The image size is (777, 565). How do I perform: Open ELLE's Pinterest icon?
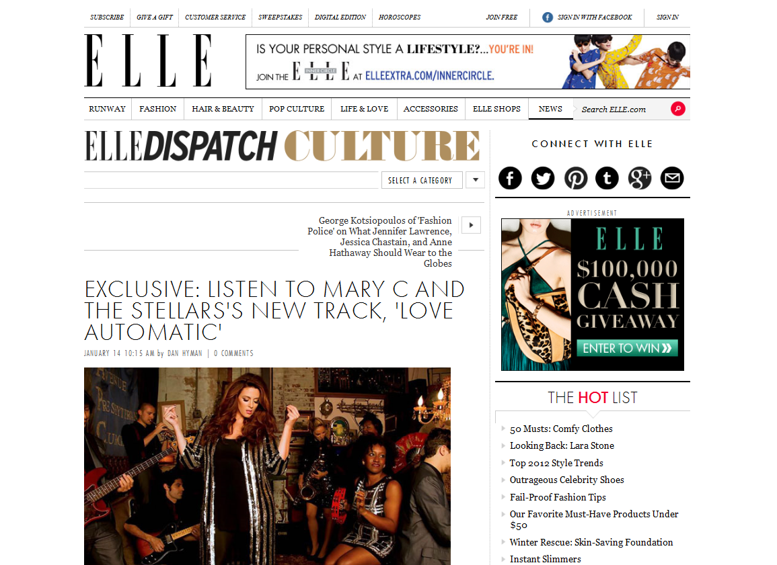point(575,178)
